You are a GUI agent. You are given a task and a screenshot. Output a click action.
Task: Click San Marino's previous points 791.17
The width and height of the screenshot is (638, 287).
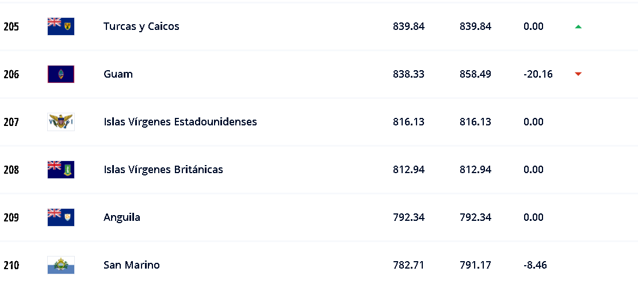tap(475, 265)
